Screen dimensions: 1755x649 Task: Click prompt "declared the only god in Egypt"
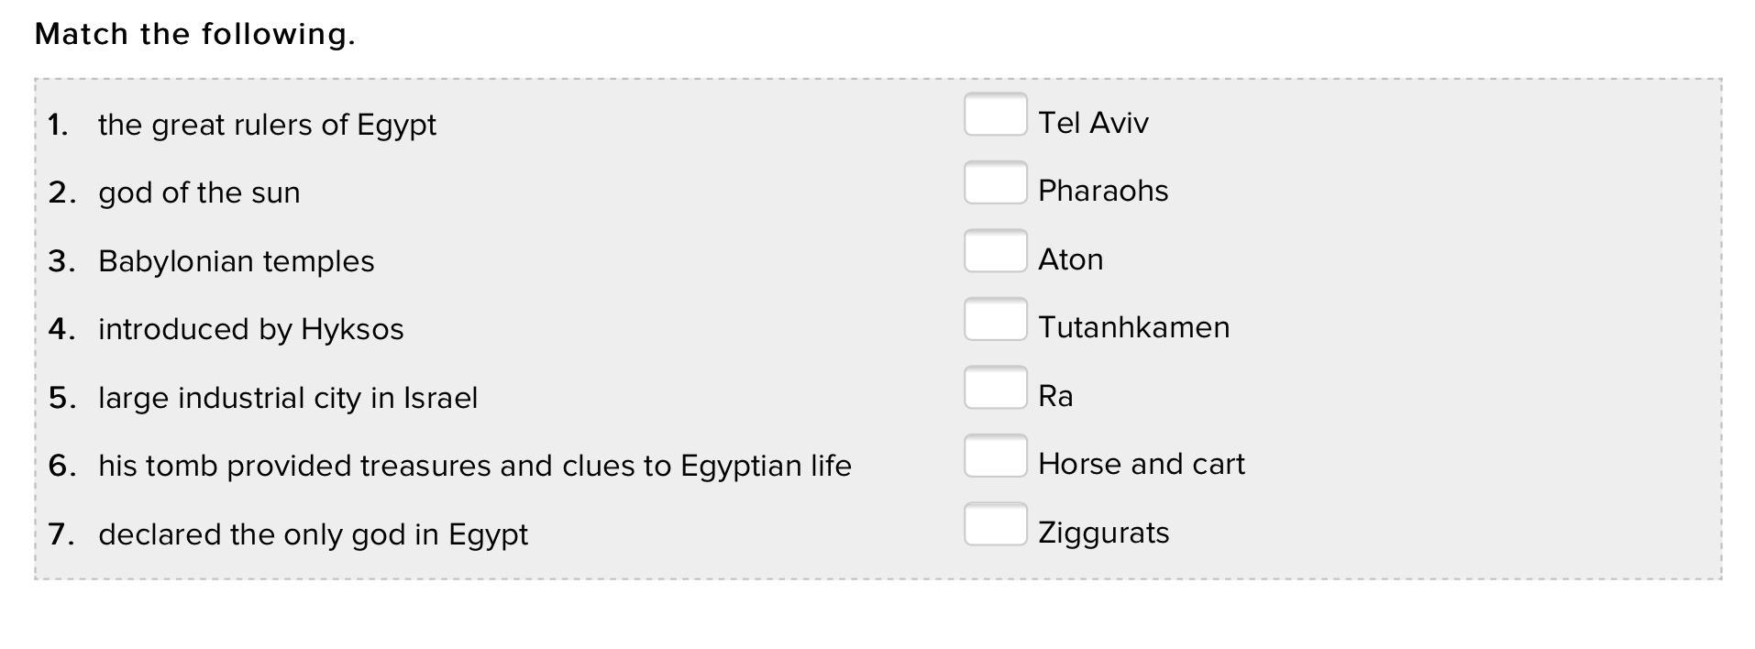[313, 534]
